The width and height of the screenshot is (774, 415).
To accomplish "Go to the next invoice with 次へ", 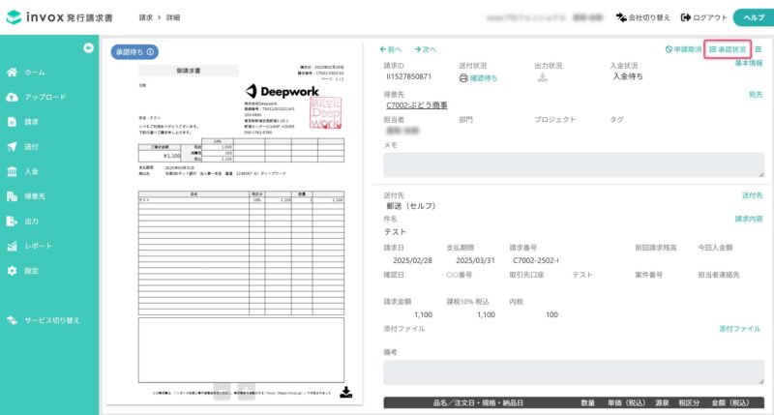I will [x=425, y=49].
